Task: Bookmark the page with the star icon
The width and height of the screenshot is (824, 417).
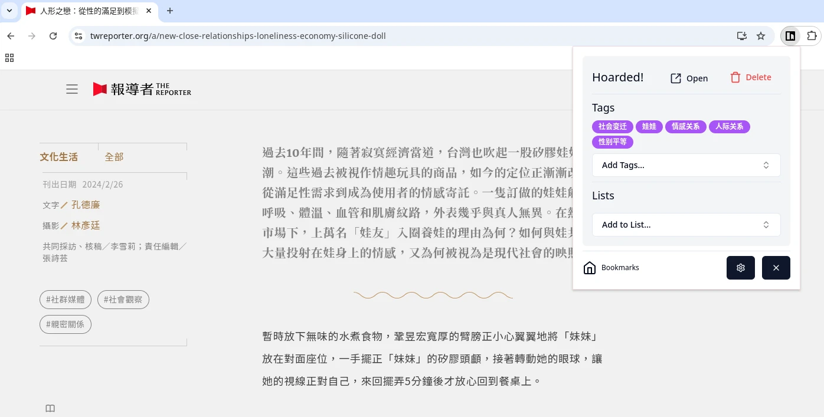Action: pyautogui.click(x=761, y=36)
